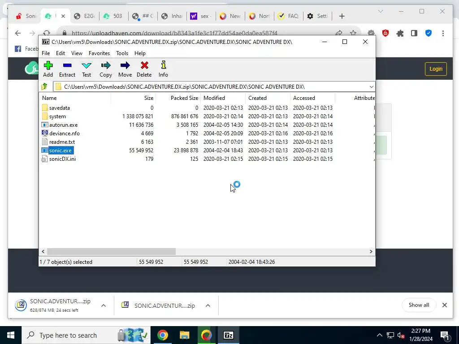Expand the 7-Zip address path dropdown
This screenshot has height=344, width=459.
371,86
